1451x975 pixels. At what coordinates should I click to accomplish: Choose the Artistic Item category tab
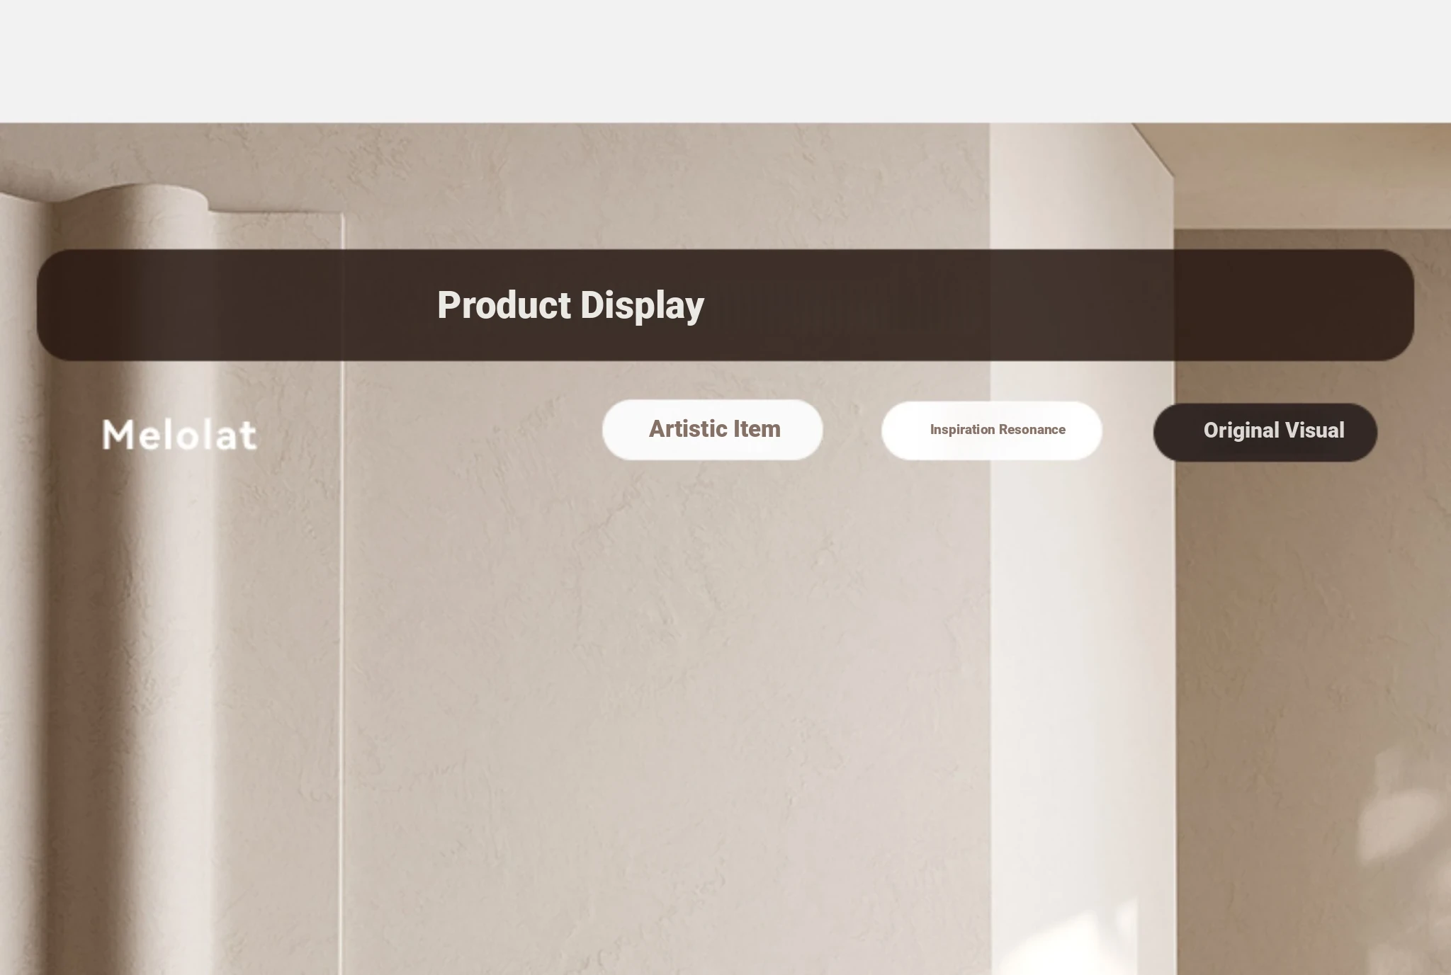712,430
